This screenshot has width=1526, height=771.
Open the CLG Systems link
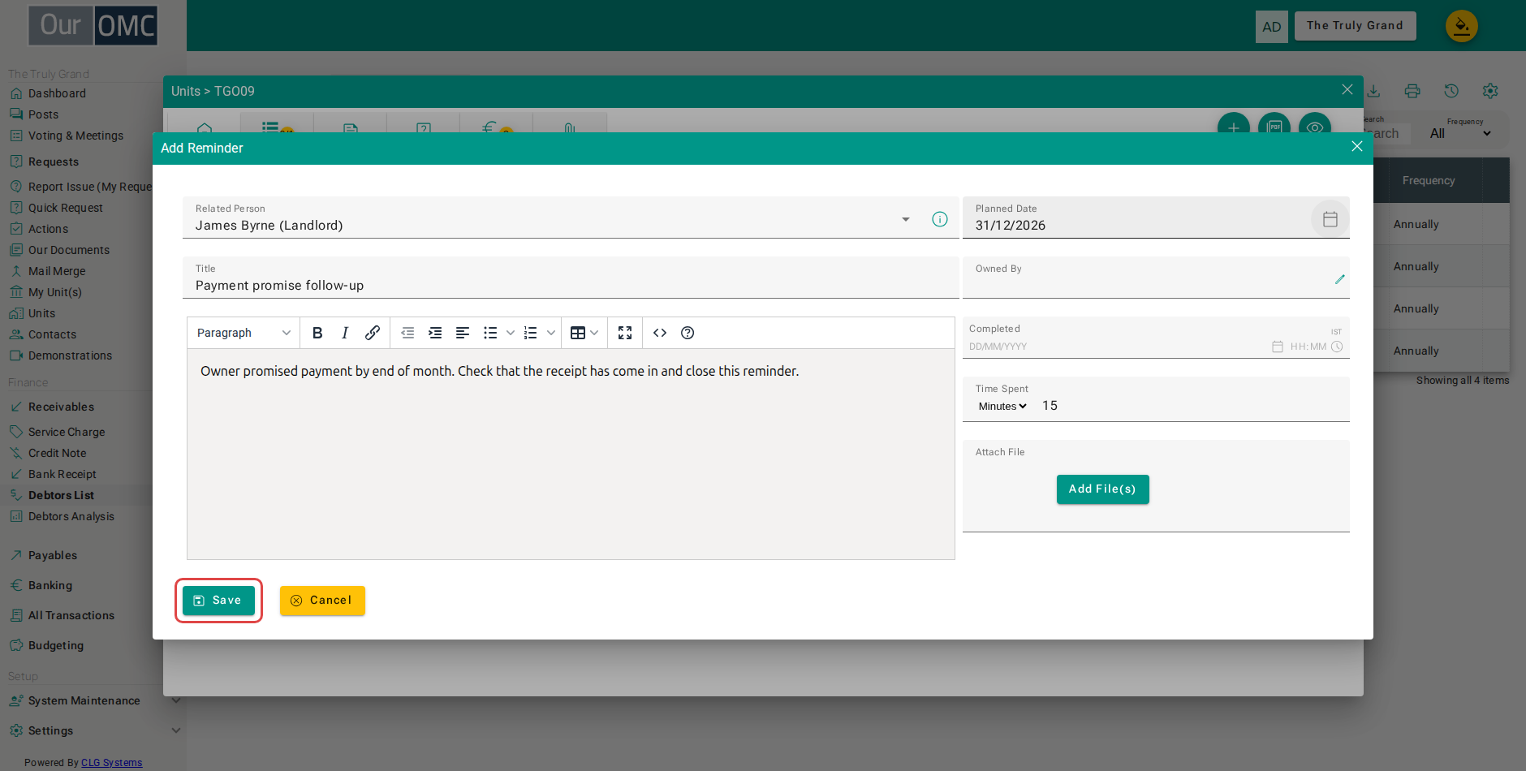pos(111,763)
